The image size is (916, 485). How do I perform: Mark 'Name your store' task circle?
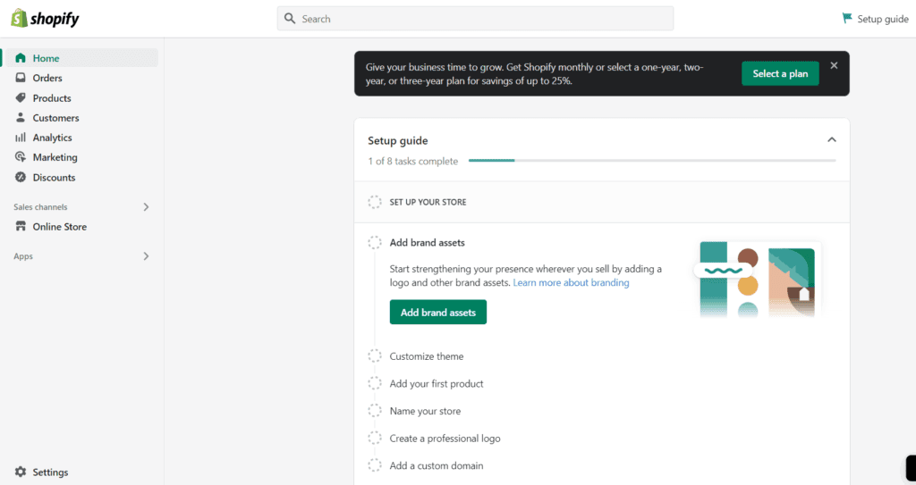point(375,411)
